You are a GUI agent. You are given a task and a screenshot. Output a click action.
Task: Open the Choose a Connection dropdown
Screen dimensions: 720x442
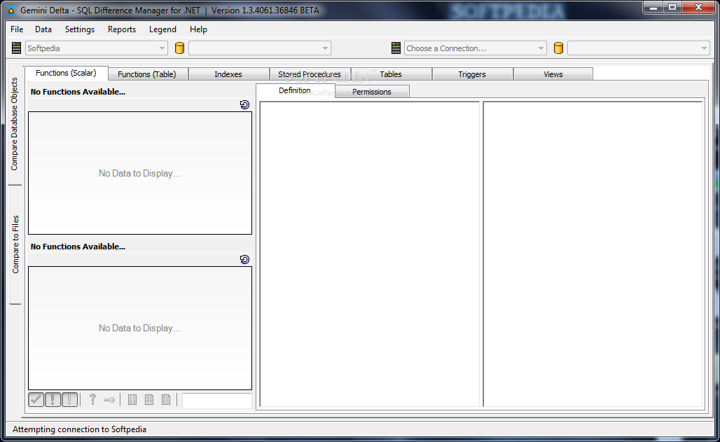coord(476,48)
